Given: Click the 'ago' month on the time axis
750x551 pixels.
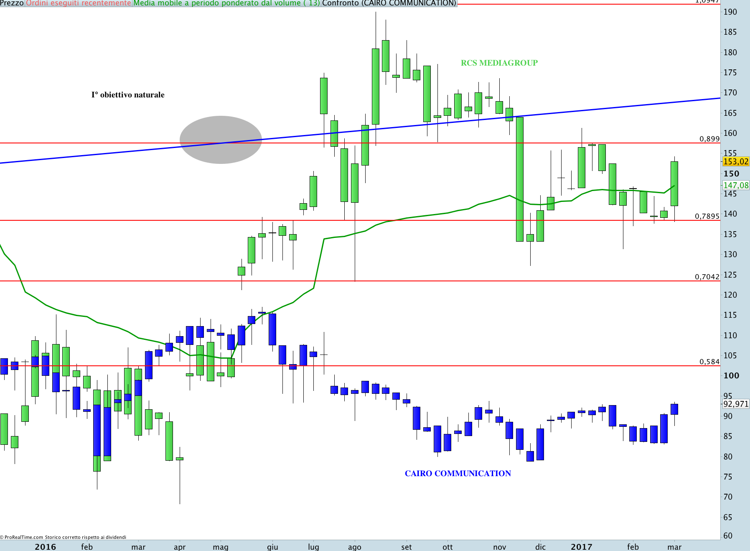Looking at the screenshot, I should [354, 547].
